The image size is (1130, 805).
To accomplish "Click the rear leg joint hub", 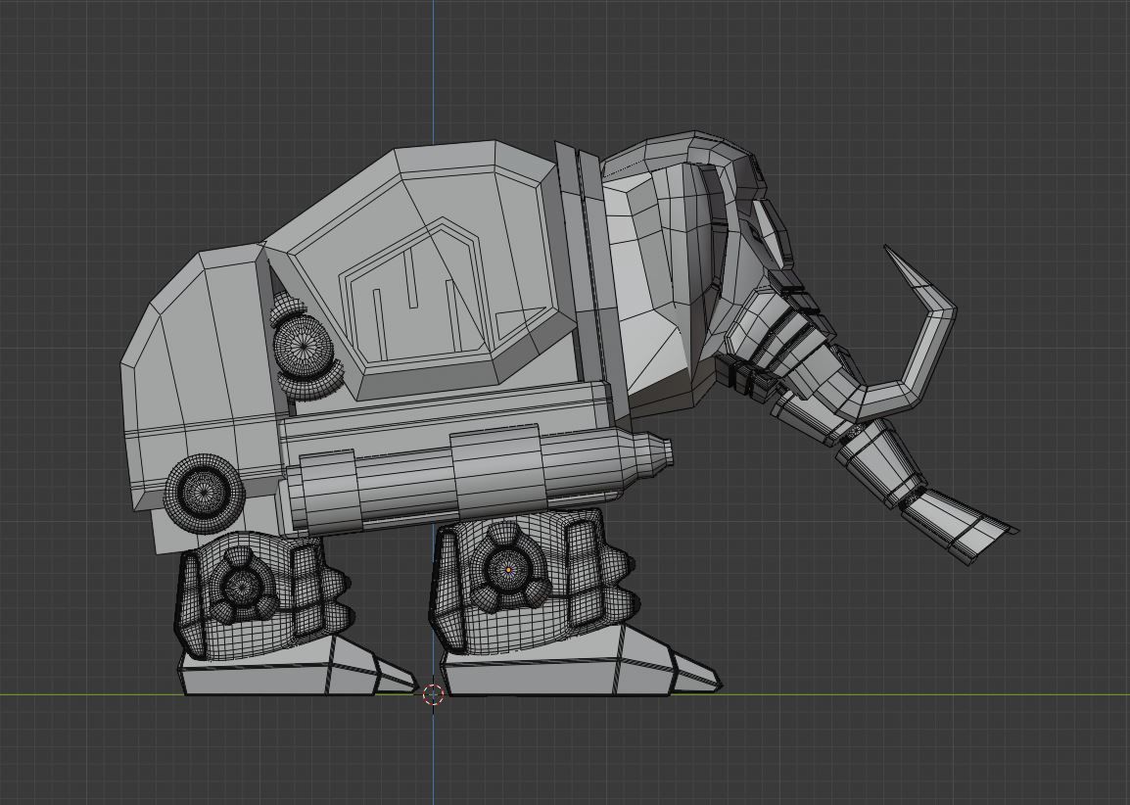I will tap(243, 586).
